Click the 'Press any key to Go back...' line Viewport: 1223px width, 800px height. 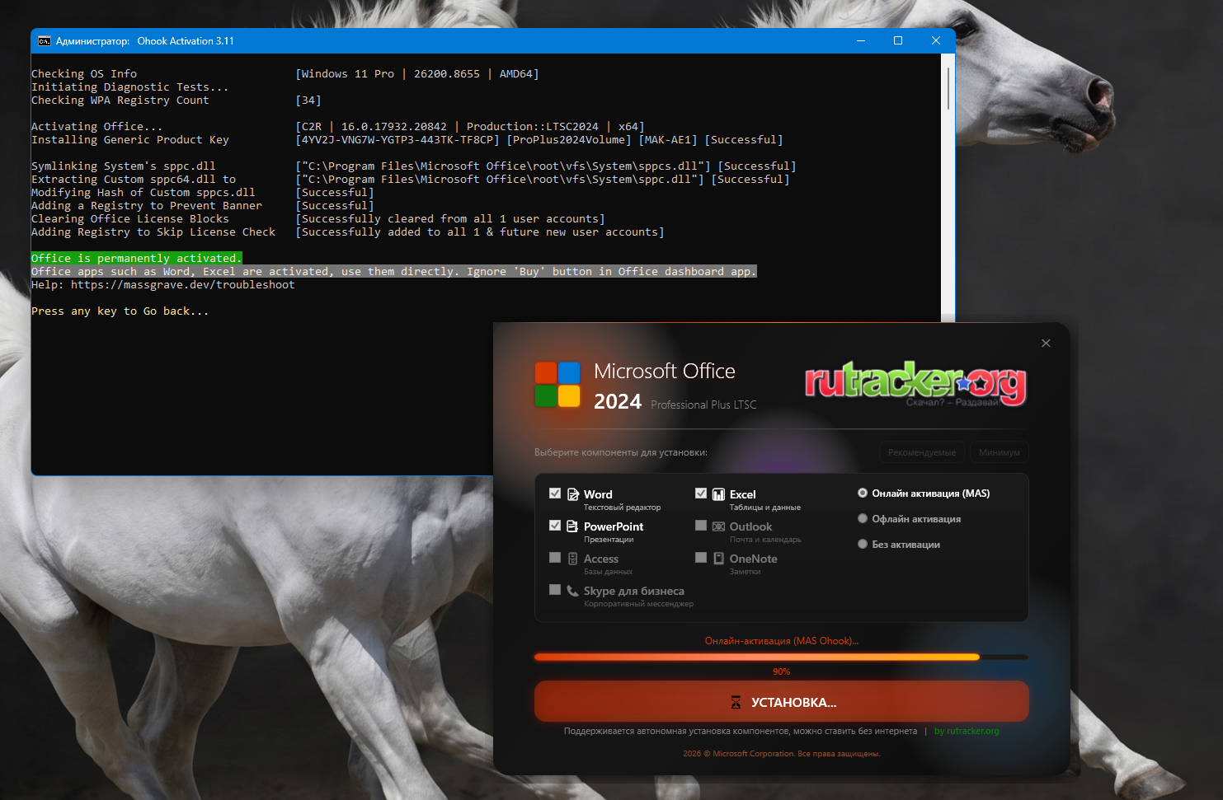[120, 311]
